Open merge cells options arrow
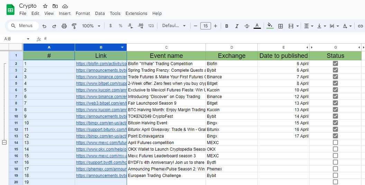The image size is (365, 185). 298,26
